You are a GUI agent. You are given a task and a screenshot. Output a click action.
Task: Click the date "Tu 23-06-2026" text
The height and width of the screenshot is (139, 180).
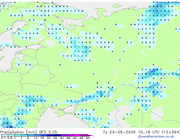pyautogui.click(x=119, y=132)
